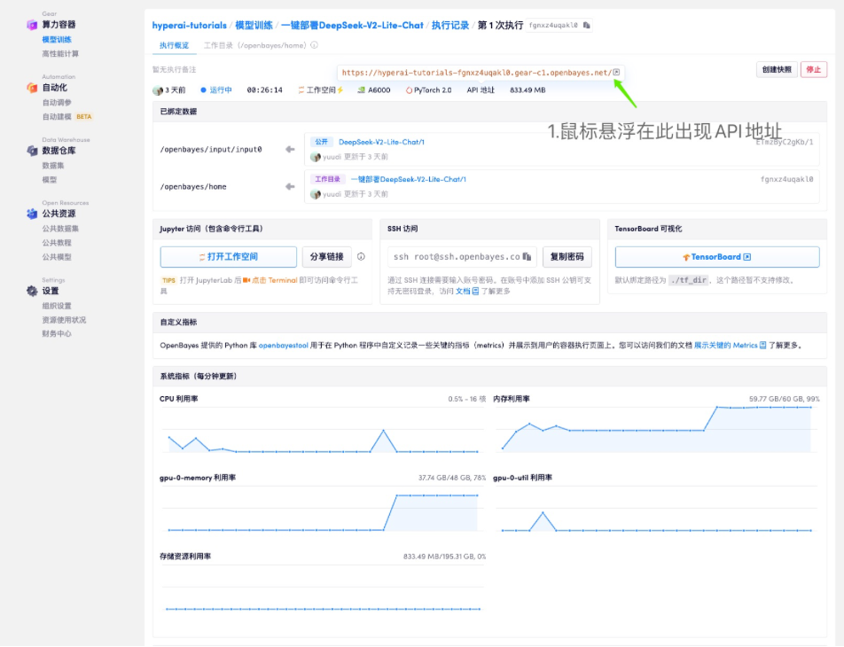The height and width of the screenshot is (647, 844).
Task: Open 数据集 in the sidebar
Action: pyautogui.click(x=53, y=165)
